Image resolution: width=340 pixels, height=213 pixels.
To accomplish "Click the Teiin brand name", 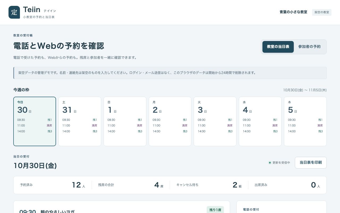I will point(32,10).
